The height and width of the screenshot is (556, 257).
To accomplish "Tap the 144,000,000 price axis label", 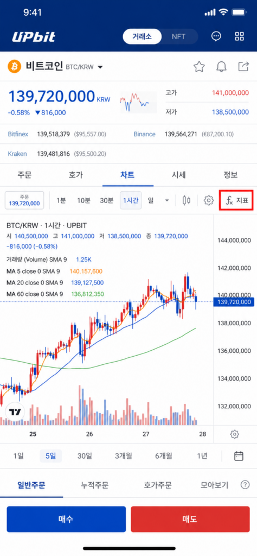I will coord(235,241).
